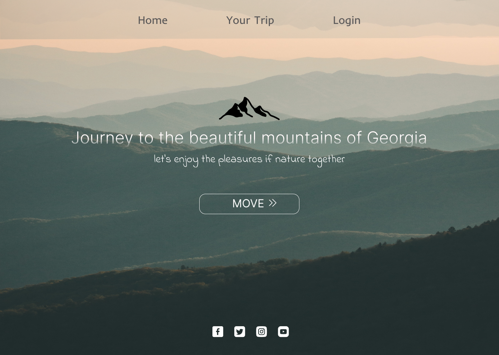Click the MOVE button

pos(249,204)
